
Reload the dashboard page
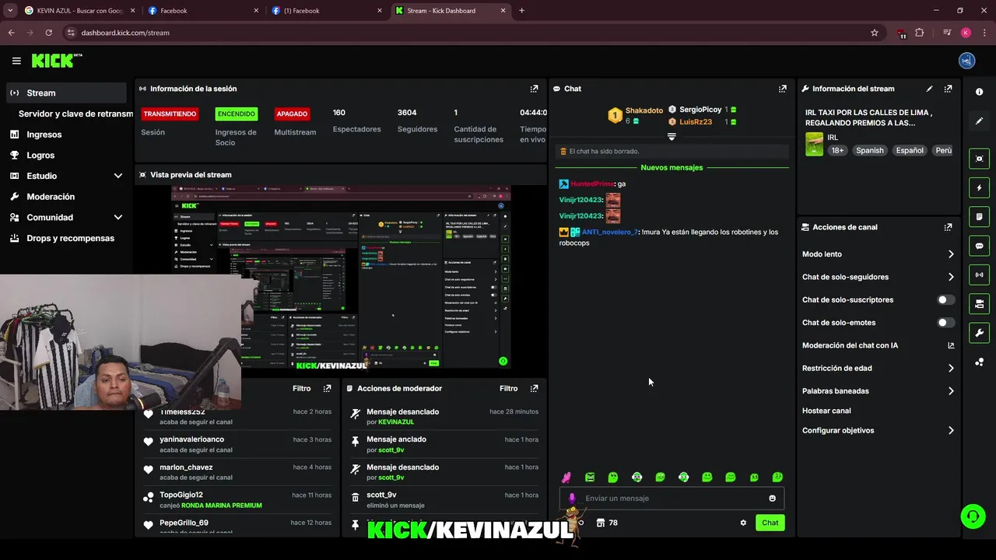[x=49, y=33]
